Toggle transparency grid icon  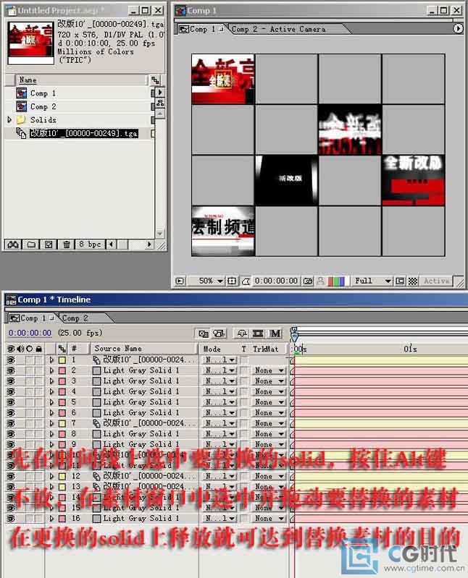tap(413, 281)
